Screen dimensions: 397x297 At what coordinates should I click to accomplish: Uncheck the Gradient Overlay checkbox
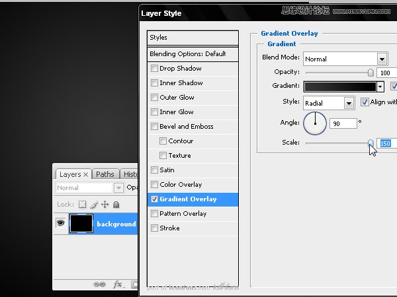click(x=154, y=199)
